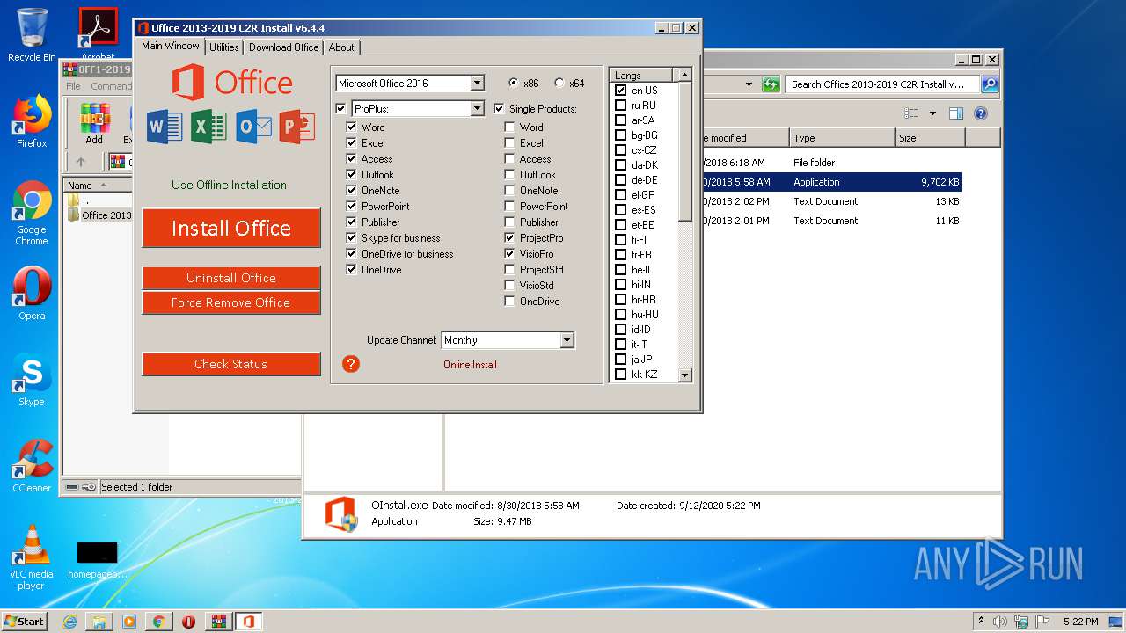Open homepages desktop file icon

click(x=97, y=560)
